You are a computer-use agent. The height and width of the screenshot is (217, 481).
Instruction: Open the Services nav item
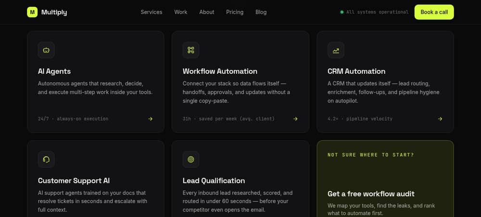[152, 12]
